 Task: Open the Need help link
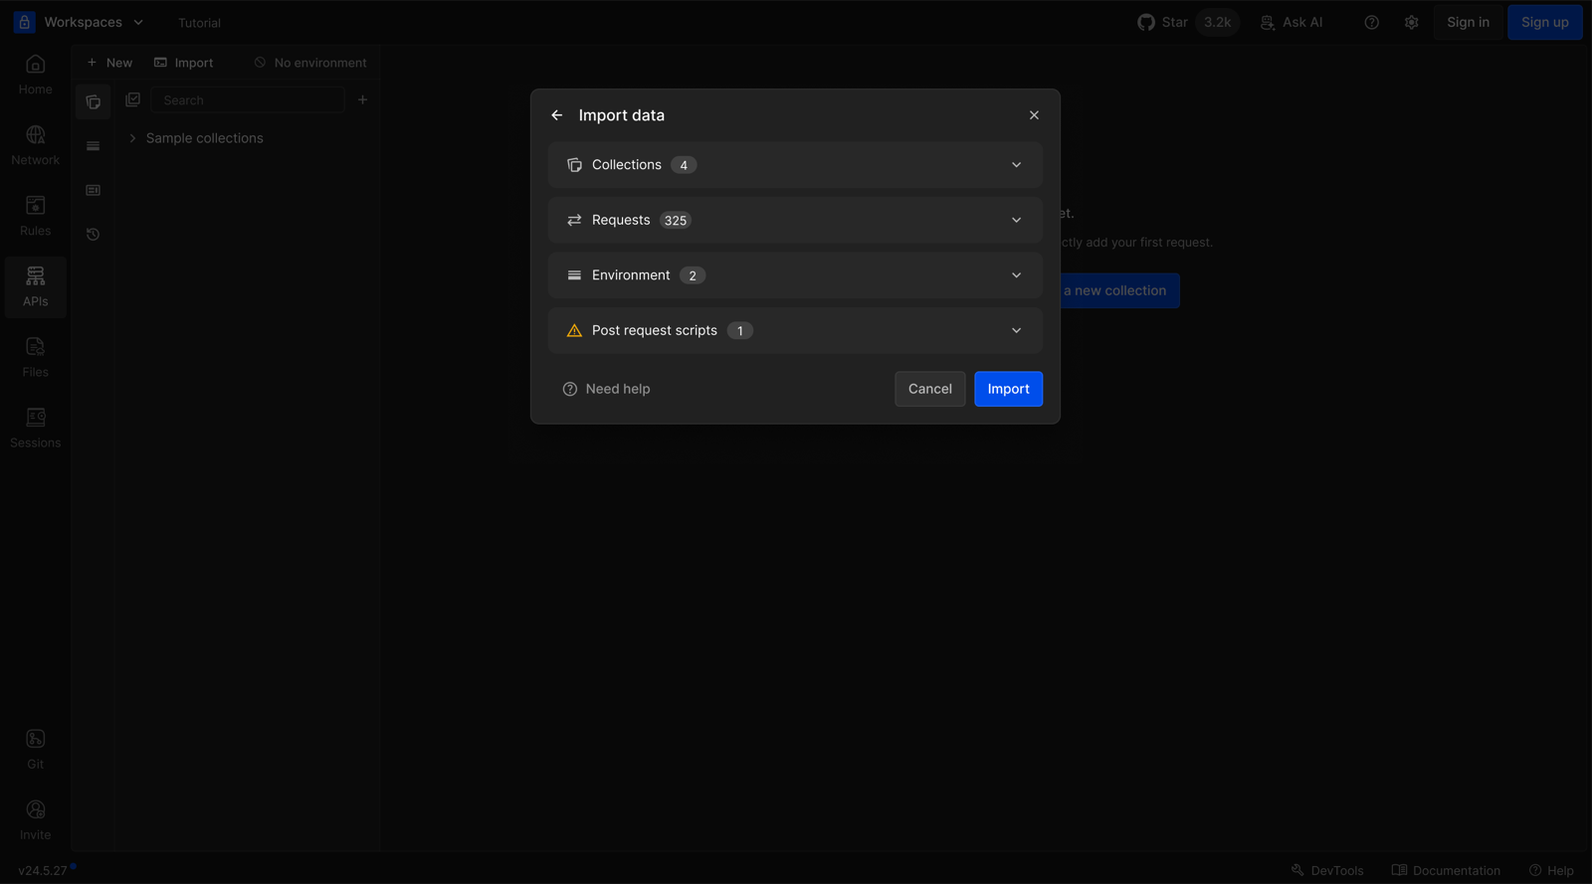coord(606,389)
